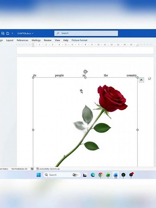Viewport: 156px width, 208px height.
Task: Select the View ribbon tab
Action: (57, 40)
